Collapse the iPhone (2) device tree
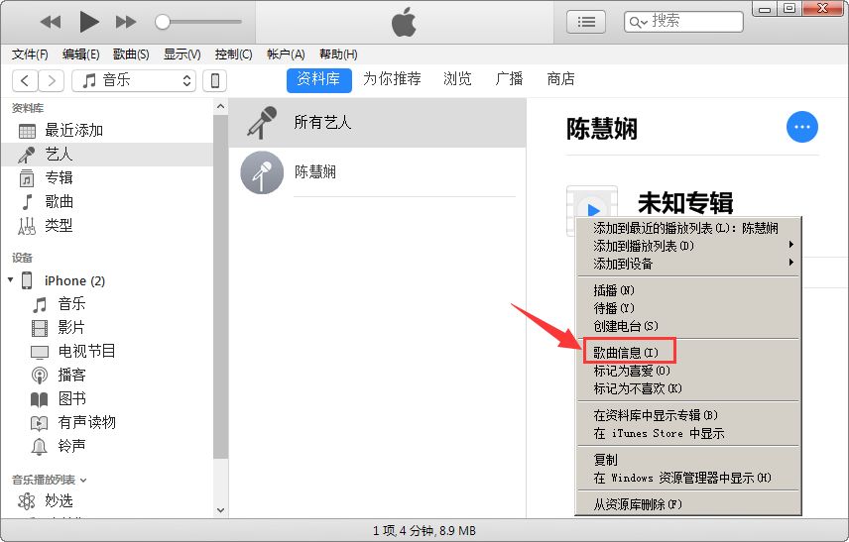The image size is (849, 542). (11, 280)
